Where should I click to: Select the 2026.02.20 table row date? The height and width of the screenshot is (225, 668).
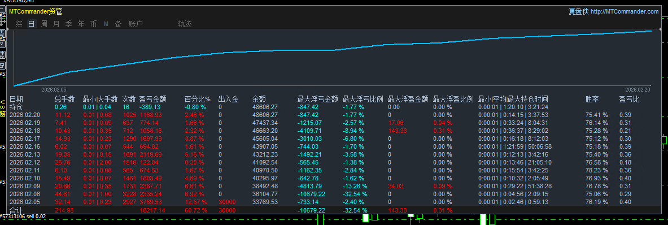point(25,115)
